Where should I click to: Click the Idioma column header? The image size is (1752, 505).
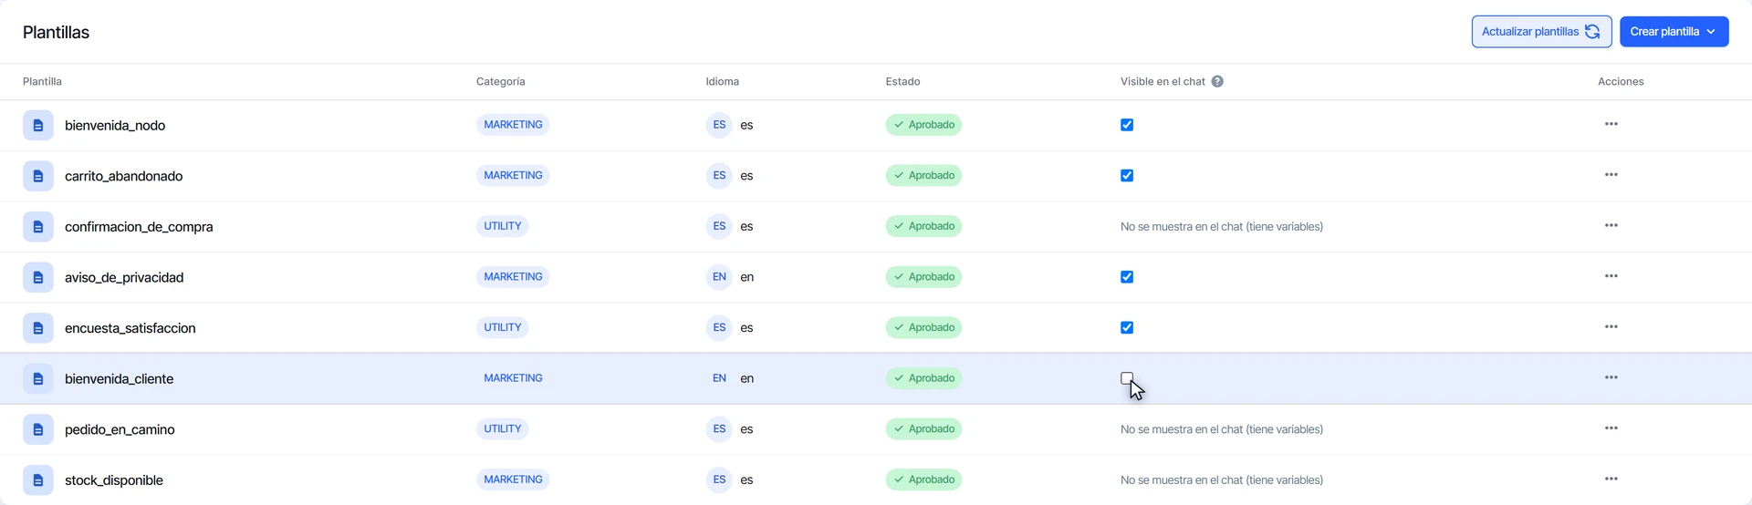[722, 81]
